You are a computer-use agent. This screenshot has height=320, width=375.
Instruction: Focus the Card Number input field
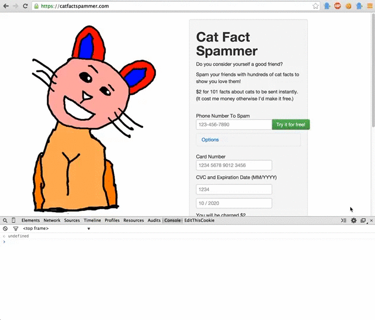click(234, 165)
